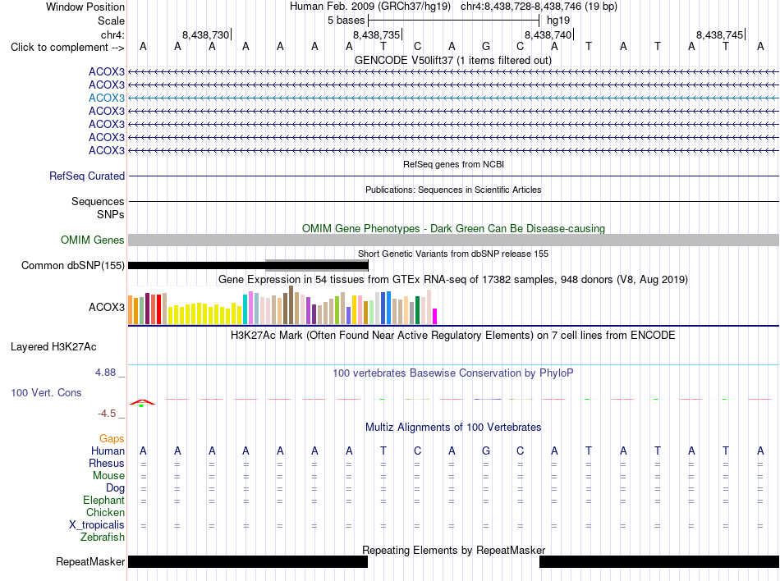
Task: Click the 8,438,735 ruler position label
Action: [377, 34]
